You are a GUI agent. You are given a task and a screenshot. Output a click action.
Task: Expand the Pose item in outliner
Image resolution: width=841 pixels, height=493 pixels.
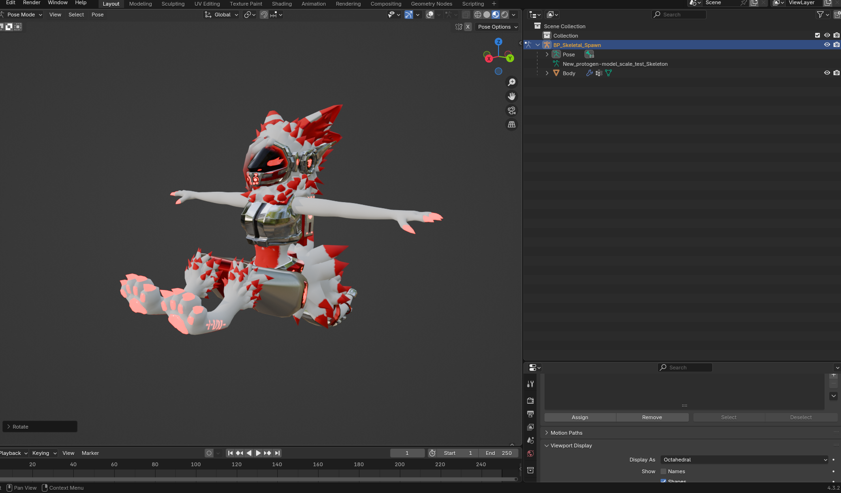[547, 55]
